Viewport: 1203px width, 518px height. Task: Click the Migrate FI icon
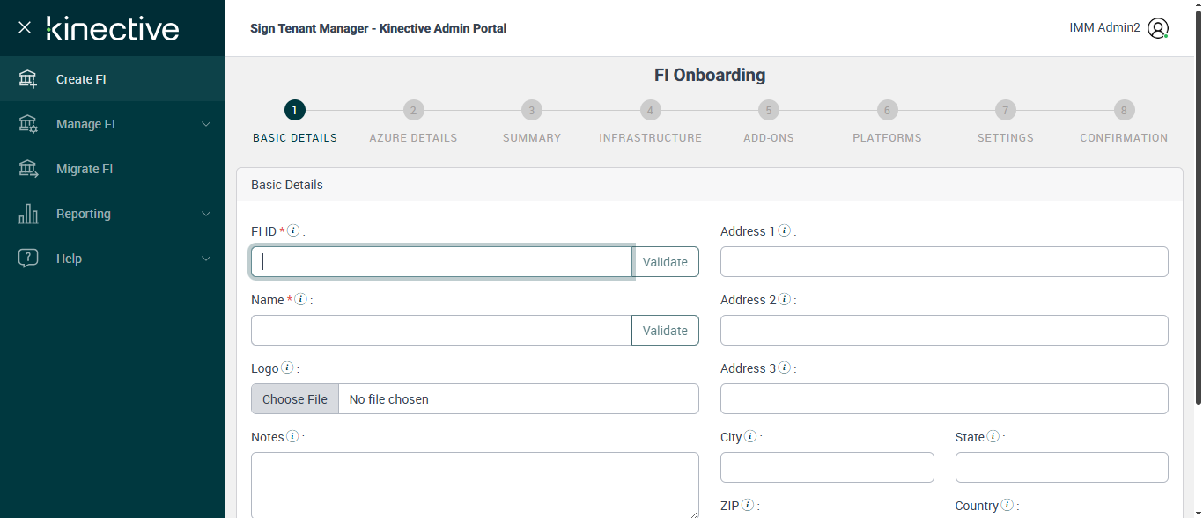pos(28,169)
